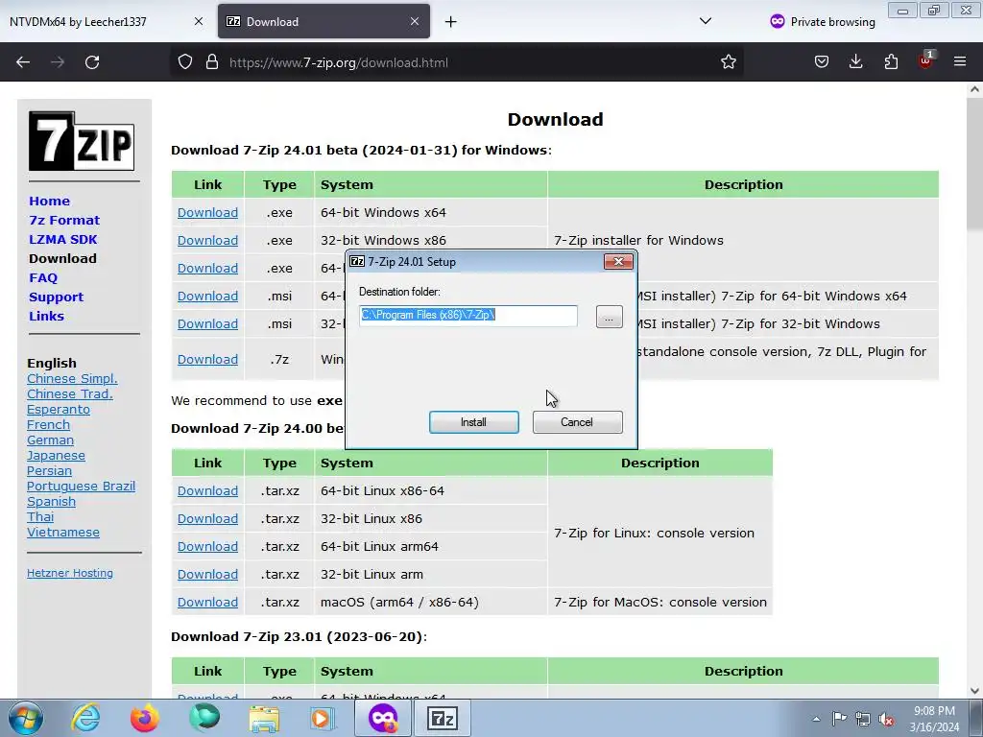The width and height of the screenshot is (983, 737).
Task: Close the NTVDMx64 tab
Action: coord(198,21)
